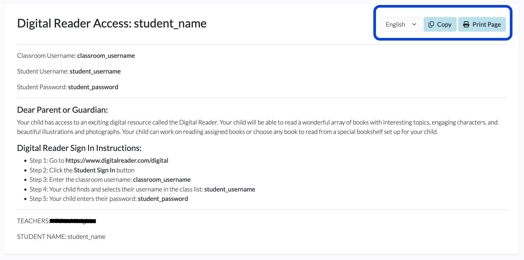The image size is (524, 260).
Task: Click the intro paragraph beginning Your child has access
Action: click(x=257, y=127)
